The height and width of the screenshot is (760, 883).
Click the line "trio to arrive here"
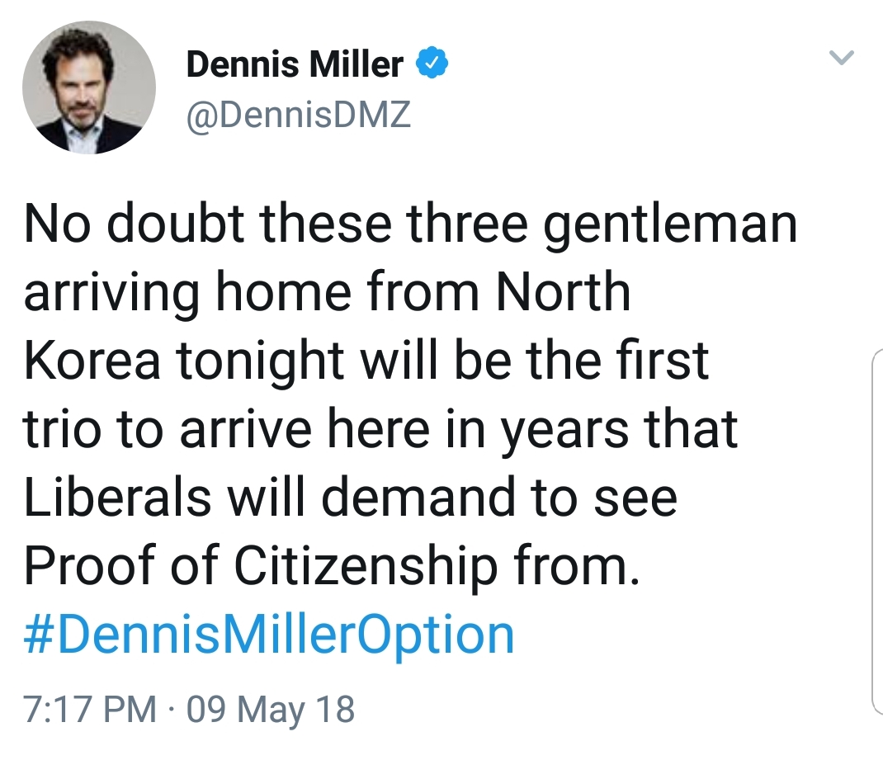click(x=380, y=430)
